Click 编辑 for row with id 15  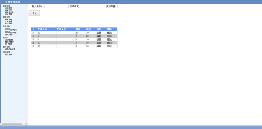pos(99,40)
